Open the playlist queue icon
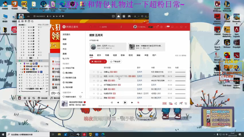This screenshot has width=244, height=137. click(186, 104)
